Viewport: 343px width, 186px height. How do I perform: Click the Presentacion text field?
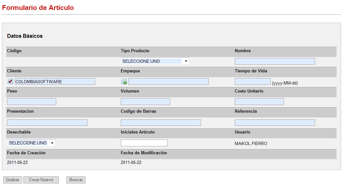47,123
